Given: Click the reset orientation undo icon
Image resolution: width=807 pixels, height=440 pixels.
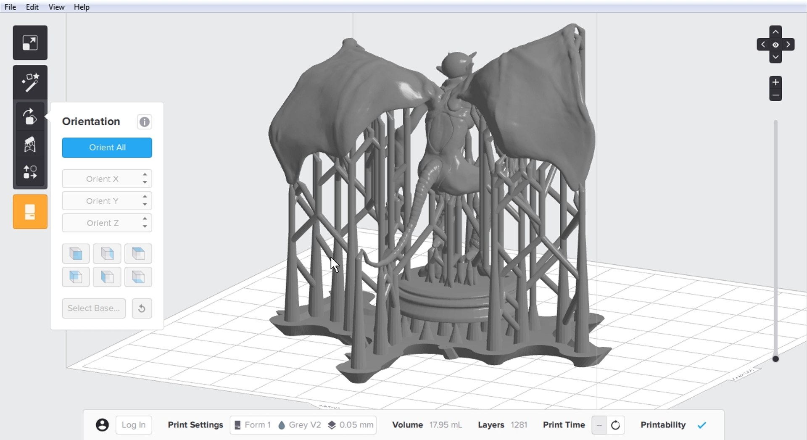Looking at the screenshot, I should click(x=142, y=308).
